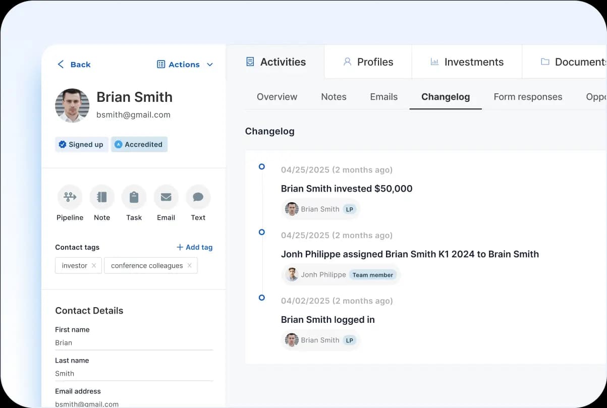The image size is (607, 408).
Task: Create a Task via clipboard icon
Action: (x=134, y=197)
